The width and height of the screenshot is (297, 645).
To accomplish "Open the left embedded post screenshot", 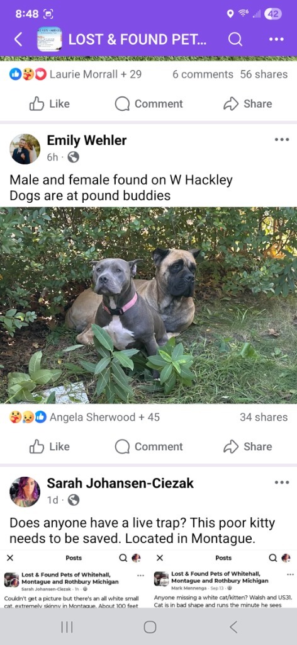I will point(74,580).
